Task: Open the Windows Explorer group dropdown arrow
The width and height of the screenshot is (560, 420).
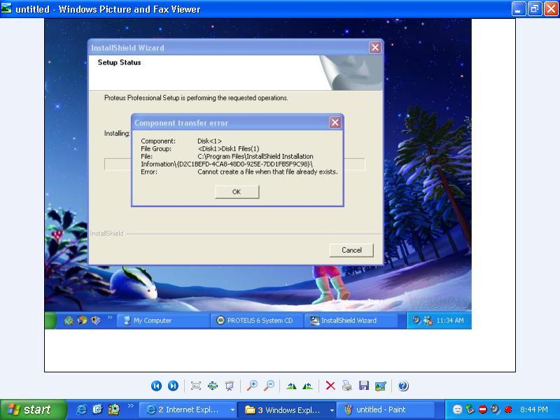Action: (x=332, y=410)
